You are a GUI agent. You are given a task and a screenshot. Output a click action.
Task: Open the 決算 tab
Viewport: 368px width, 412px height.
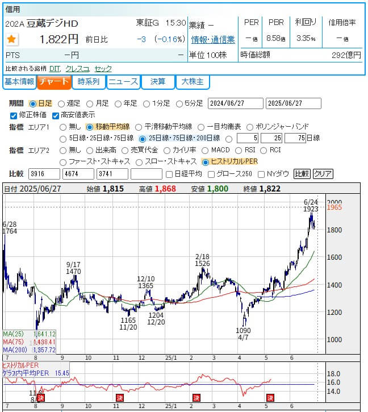(x=158, y=82)
